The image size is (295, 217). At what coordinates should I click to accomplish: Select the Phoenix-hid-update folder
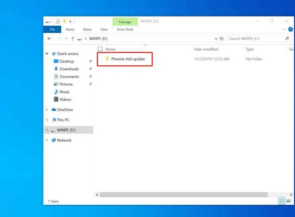click(x=128, y=59)
